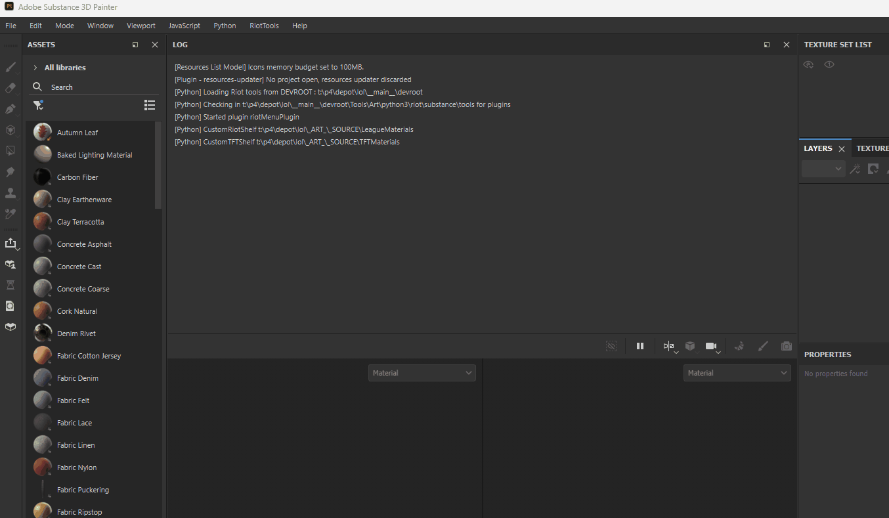Open the Window menu
This screenshot has width=889, height=518.
pyautogui.click(x=100, y=26)
